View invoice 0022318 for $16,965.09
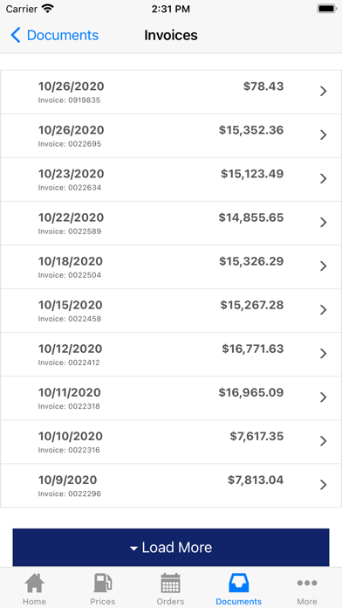The image size is (342, 608). point(171,398)
